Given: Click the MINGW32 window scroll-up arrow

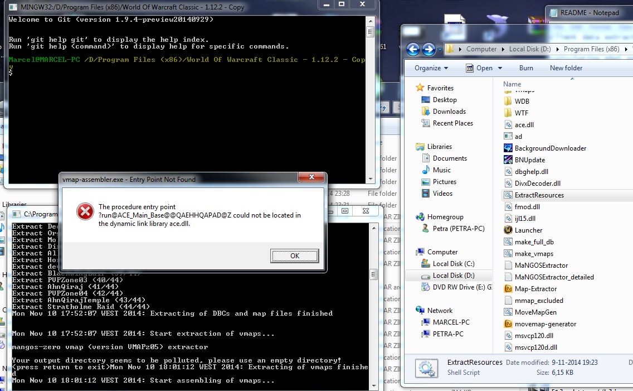Looking at the screenshot, I should click(x=370, y=20).
